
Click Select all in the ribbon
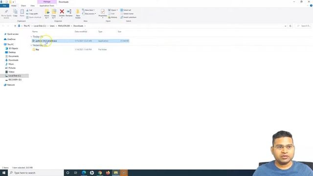click(x=126, y=10)
